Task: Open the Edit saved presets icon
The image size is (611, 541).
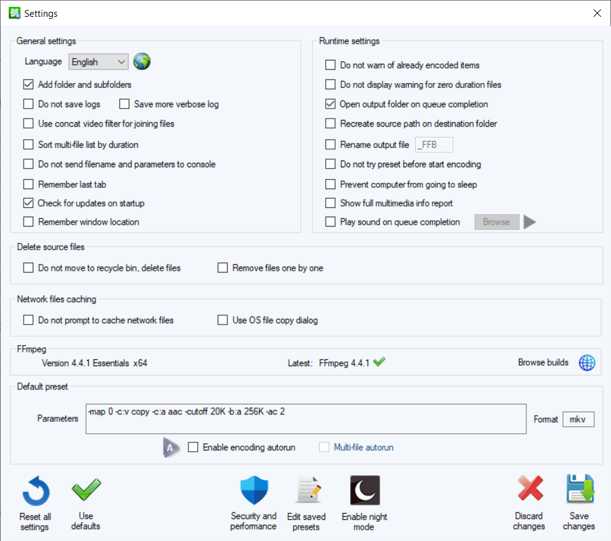Action: [x=306, y=492]
